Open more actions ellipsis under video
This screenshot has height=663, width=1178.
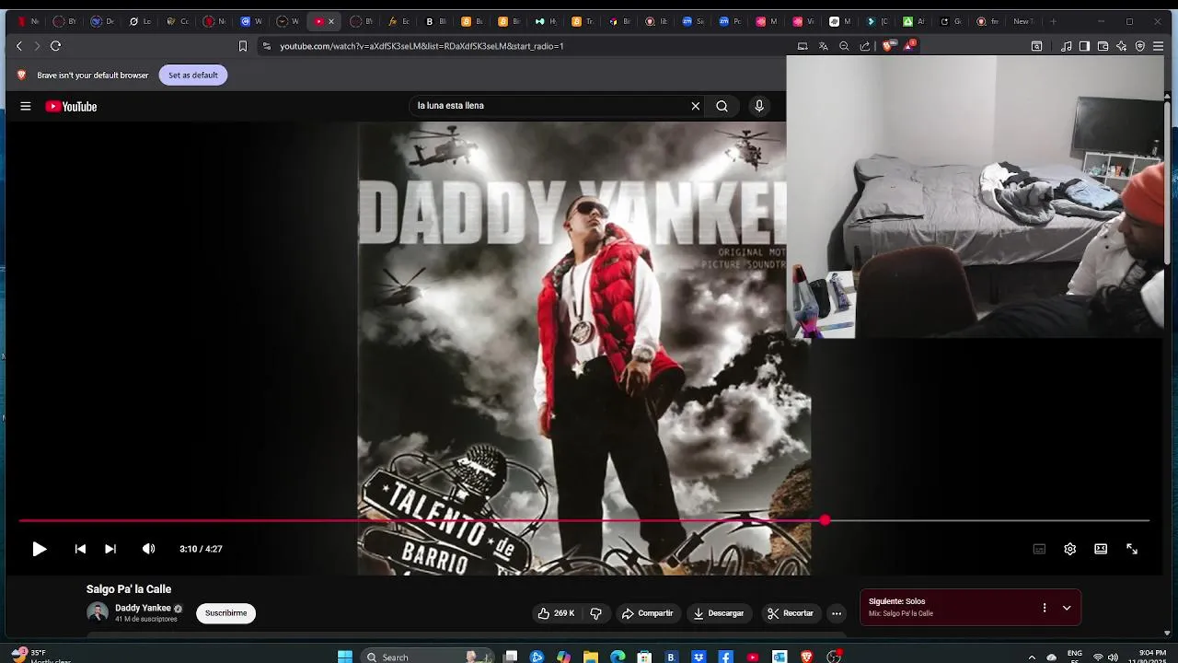coord(837,613)
